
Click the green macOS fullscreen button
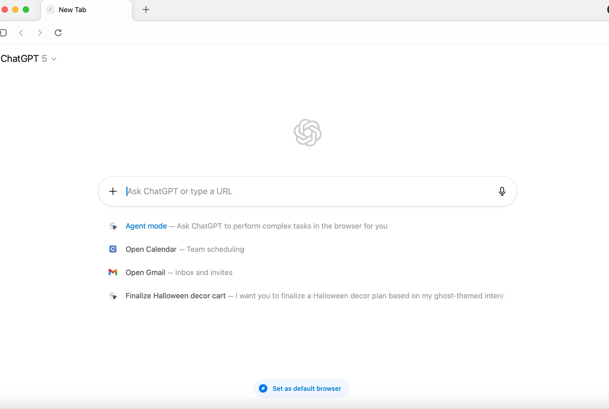pos(26,10)
